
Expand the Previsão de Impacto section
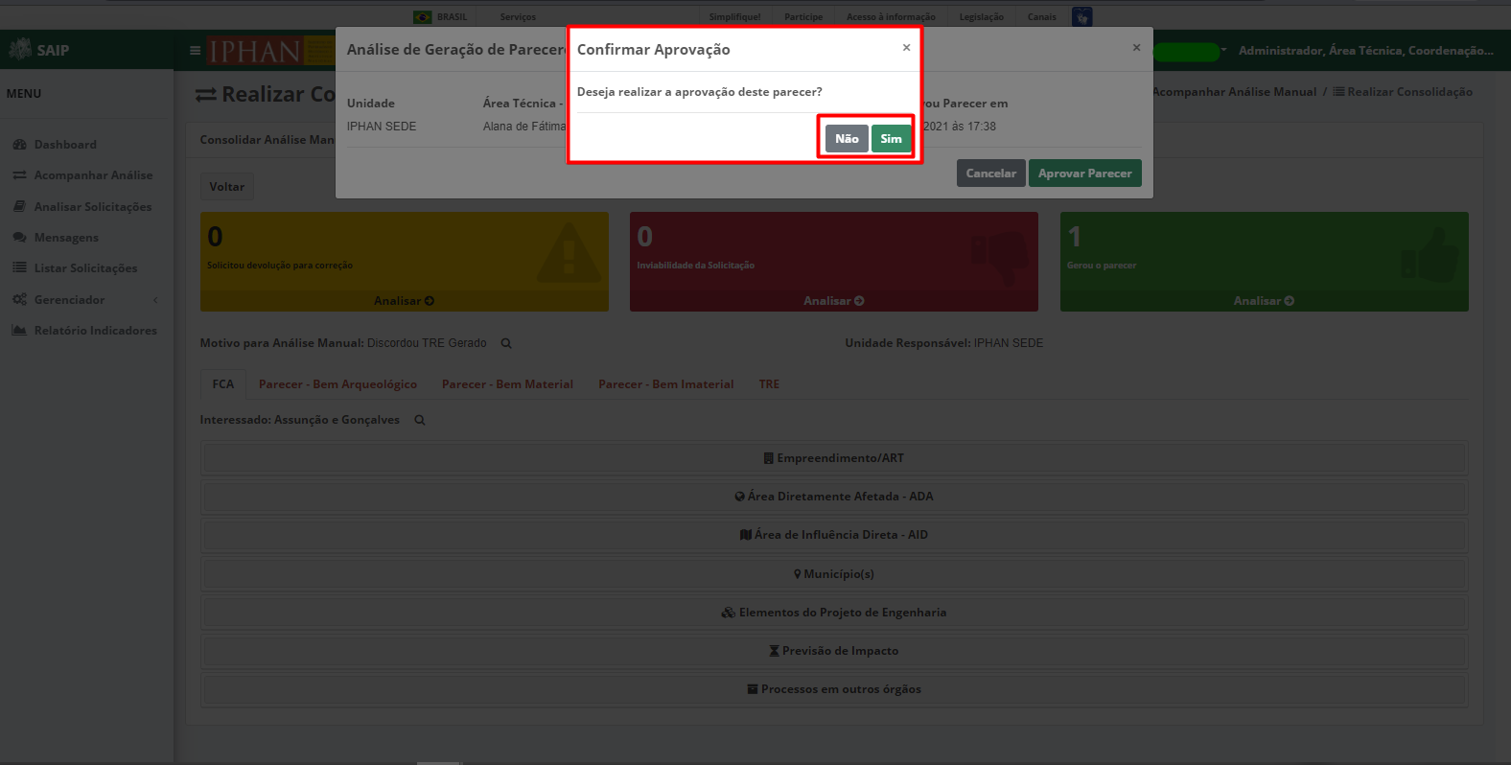[834, 651]
